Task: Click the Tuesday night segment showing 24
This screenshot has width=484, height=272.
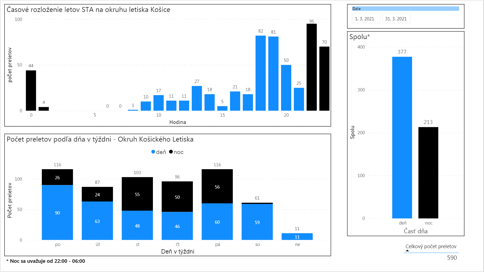Action: [x=97, y=194]
